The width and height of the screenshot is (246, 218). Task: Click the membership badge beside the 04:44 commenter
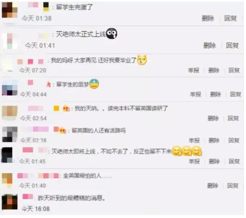click(x=48, y=85)
